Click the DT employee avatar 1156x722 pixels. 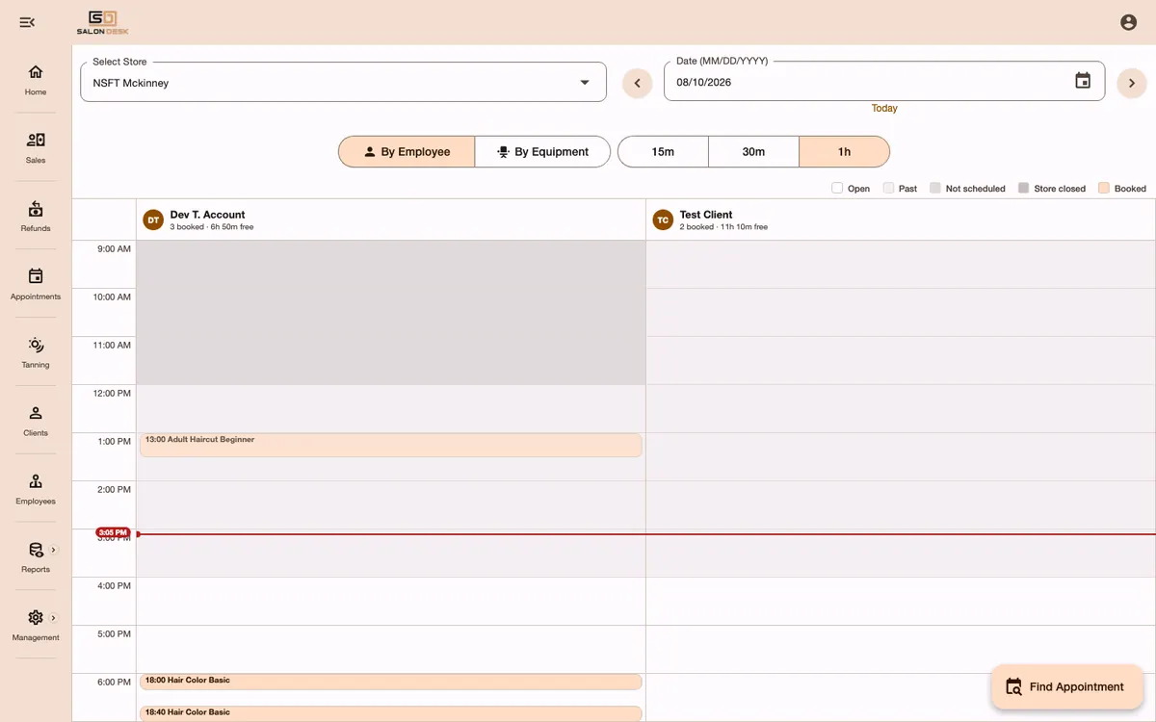[x=153, y=219]
